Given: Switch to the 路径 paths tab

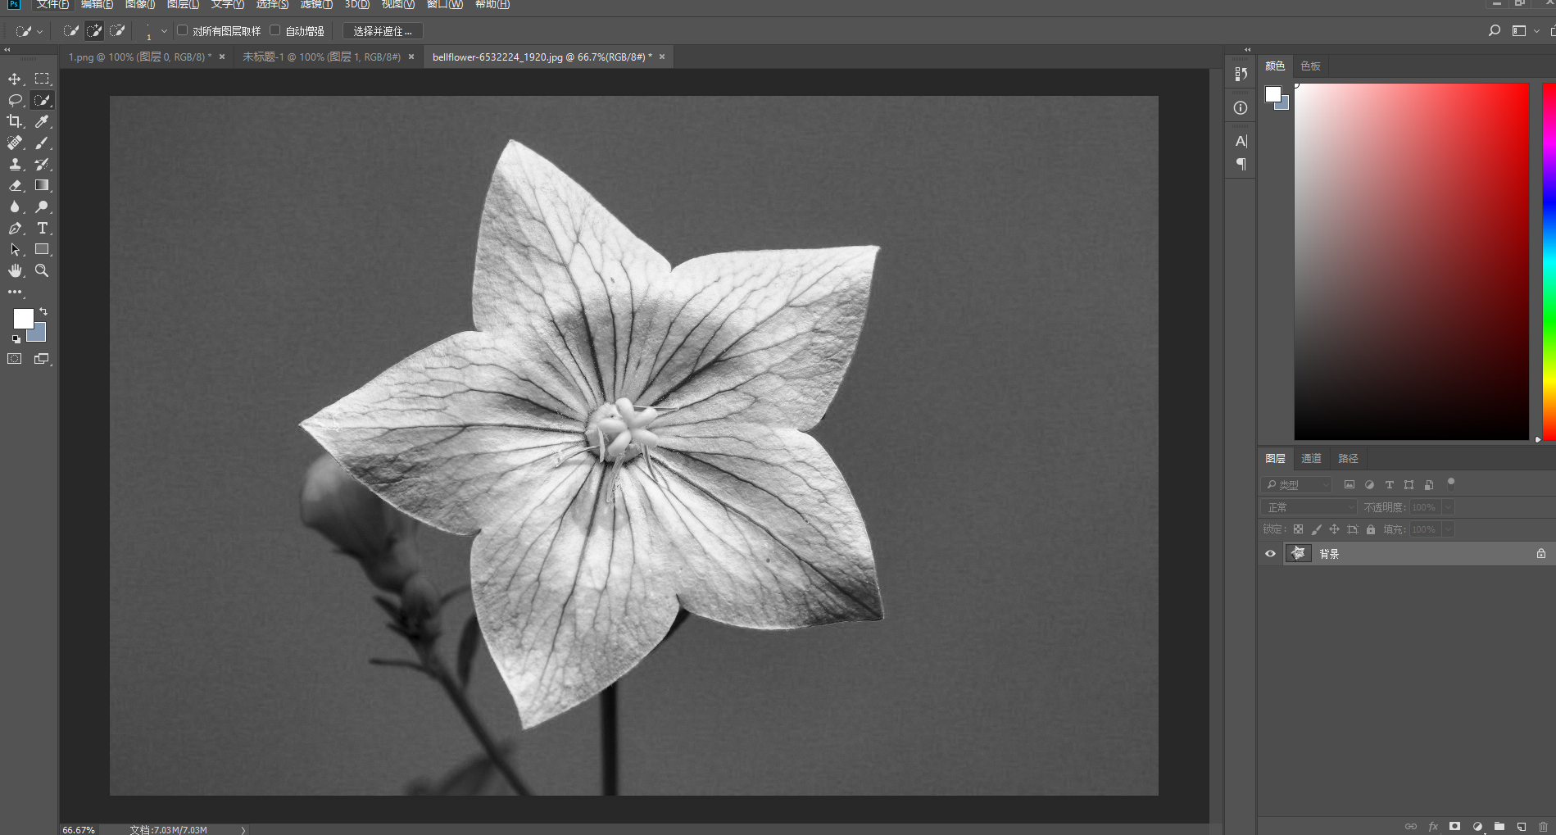Looking at the screenshot, I should [1348, 458].
